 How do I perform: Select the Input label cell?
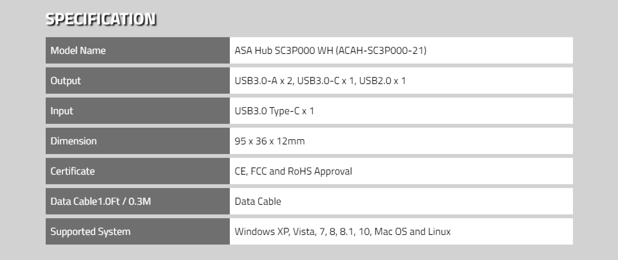click(x=138, y=111)
